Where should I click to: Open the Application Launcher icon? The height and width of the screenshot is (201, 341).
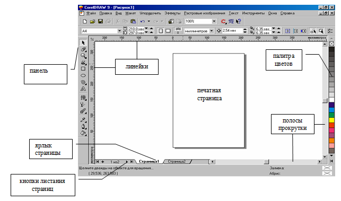pyautogui.click(x=223, y=21)
